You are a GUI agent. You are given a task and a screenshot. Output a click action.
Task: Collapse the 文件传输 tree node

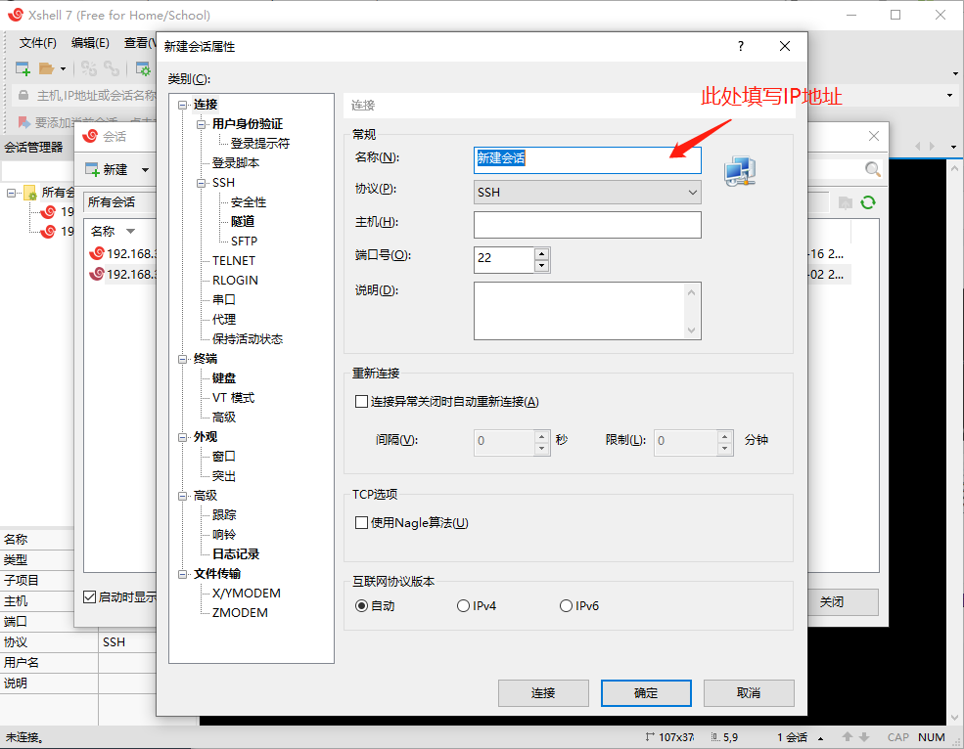click(183, 575)
